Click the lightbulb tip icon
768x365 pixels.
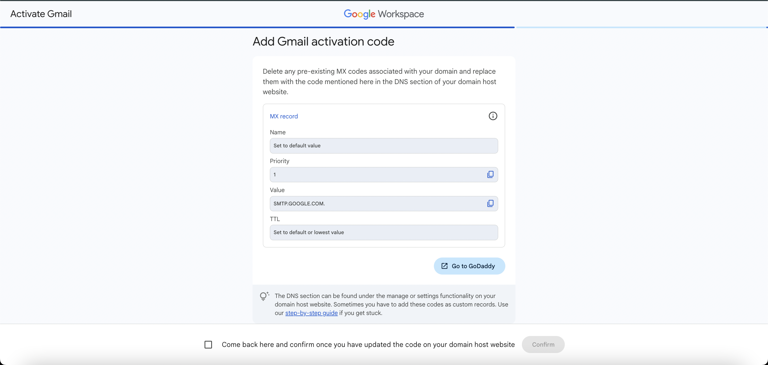pos(264,296)
